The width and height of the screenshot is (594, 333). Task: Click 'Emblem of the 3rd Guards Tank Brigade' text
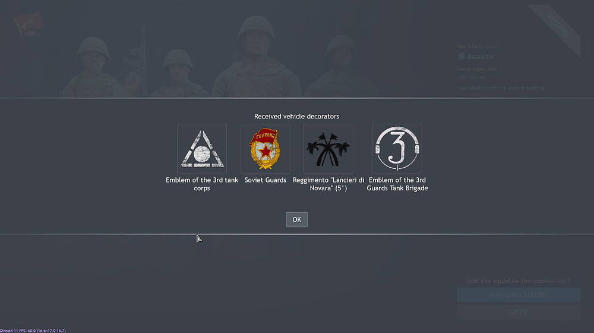tap(397, 184)
